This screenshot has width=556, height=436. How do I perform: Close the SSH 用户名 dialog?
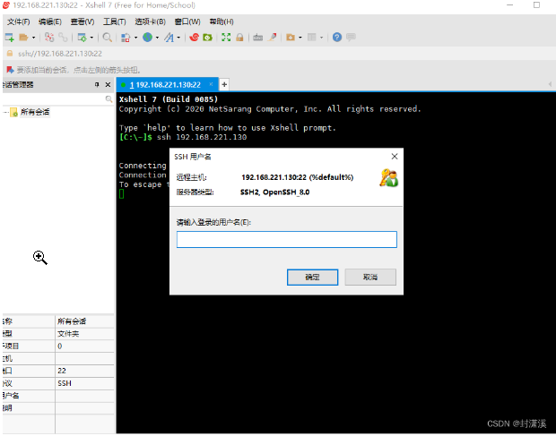click(395, 157)
